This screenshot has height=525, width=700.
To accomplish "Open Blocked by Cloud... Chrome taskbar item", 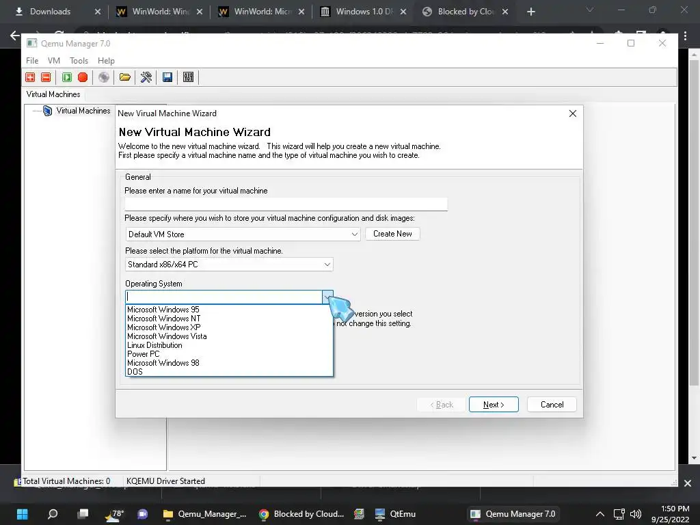I will coord(301,514).
